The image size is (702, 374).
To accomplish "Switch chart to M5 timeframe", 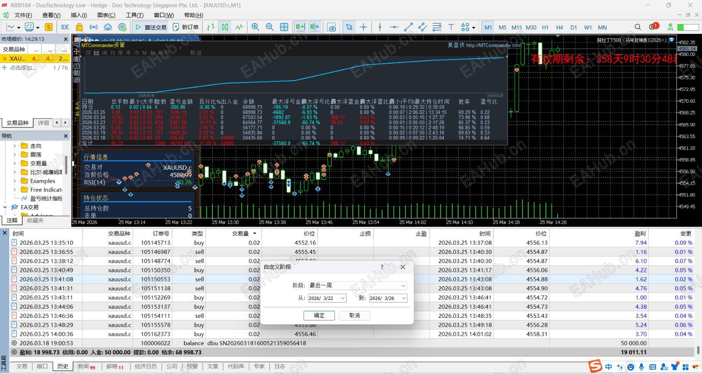I will [502, 27].
